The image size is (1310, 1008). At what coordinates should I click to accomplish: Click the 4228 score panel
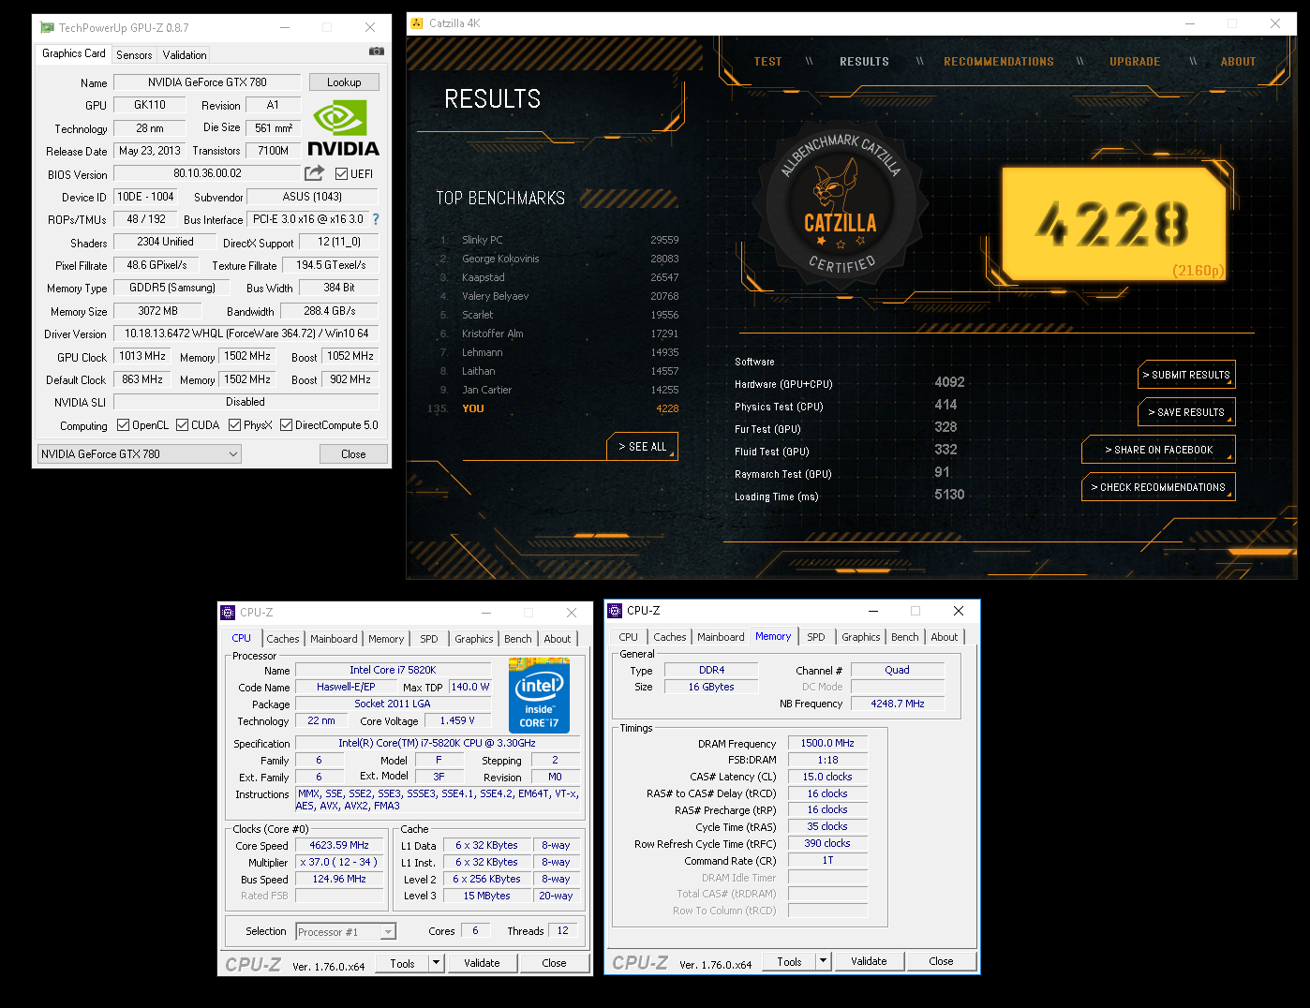coord(1114,225)
